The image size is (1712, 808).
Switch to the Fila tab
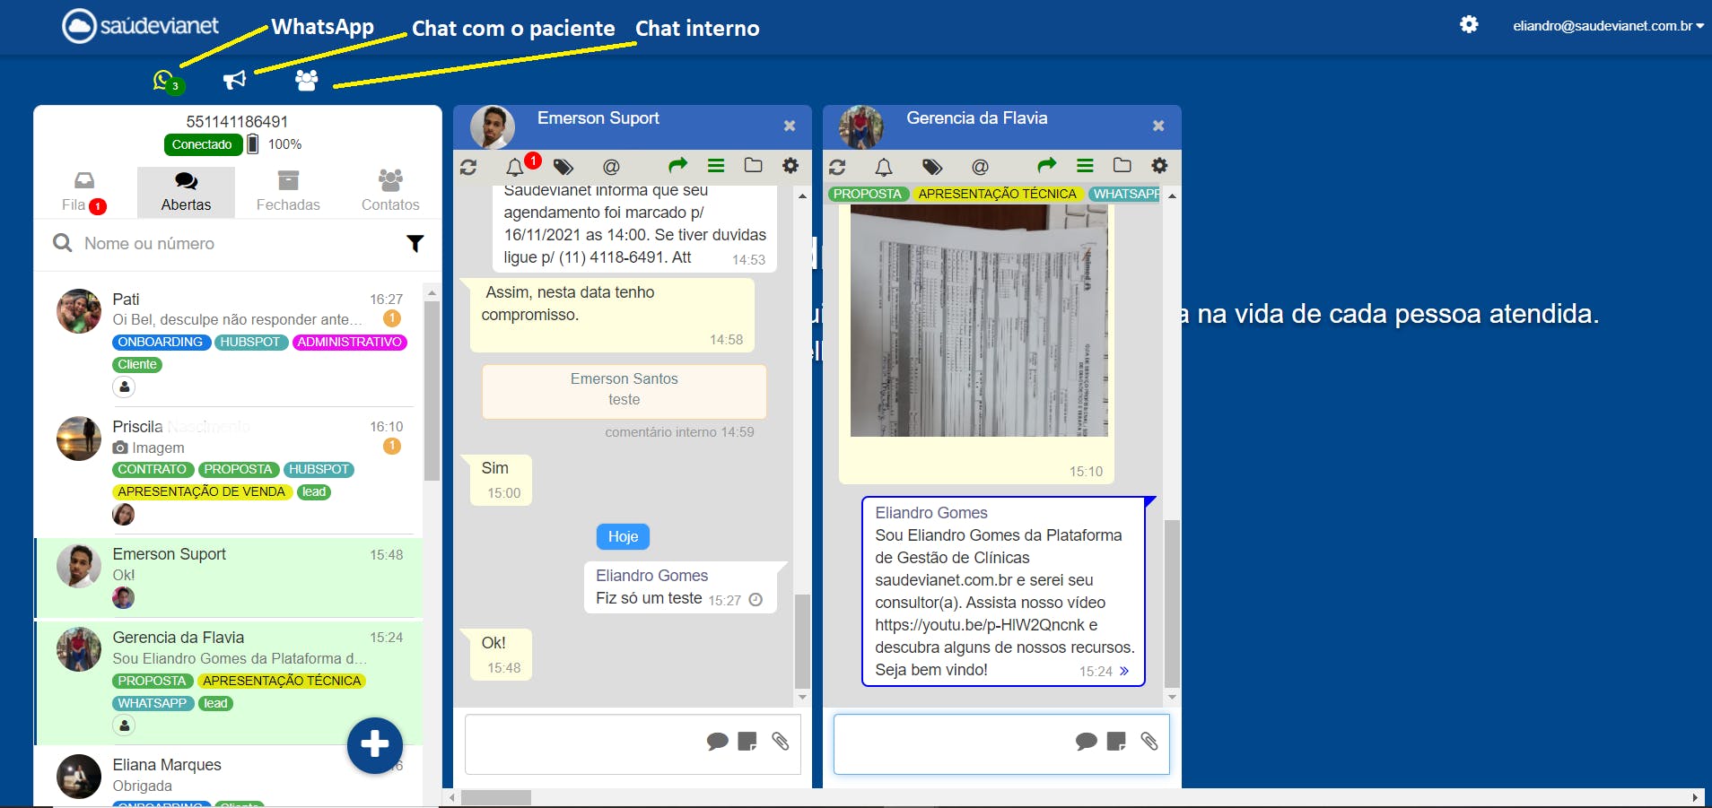point(84,192)
